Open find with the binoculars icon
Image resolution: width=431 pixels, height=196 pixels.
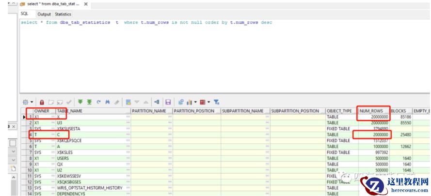tap(108, 102)
